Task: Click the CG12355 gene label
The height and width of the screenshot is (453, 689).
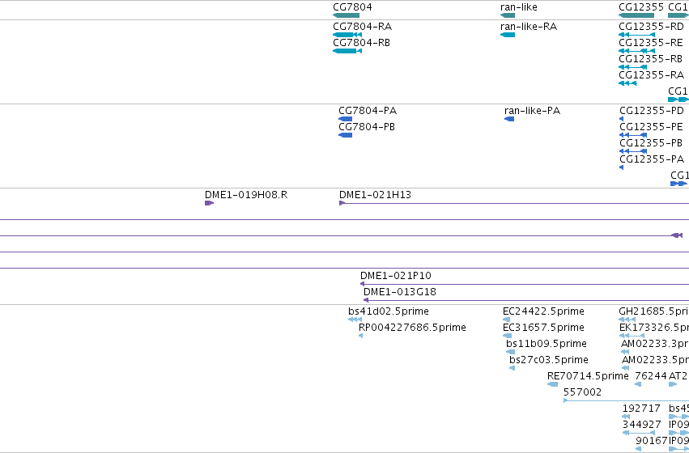Action: coord(641,7)
